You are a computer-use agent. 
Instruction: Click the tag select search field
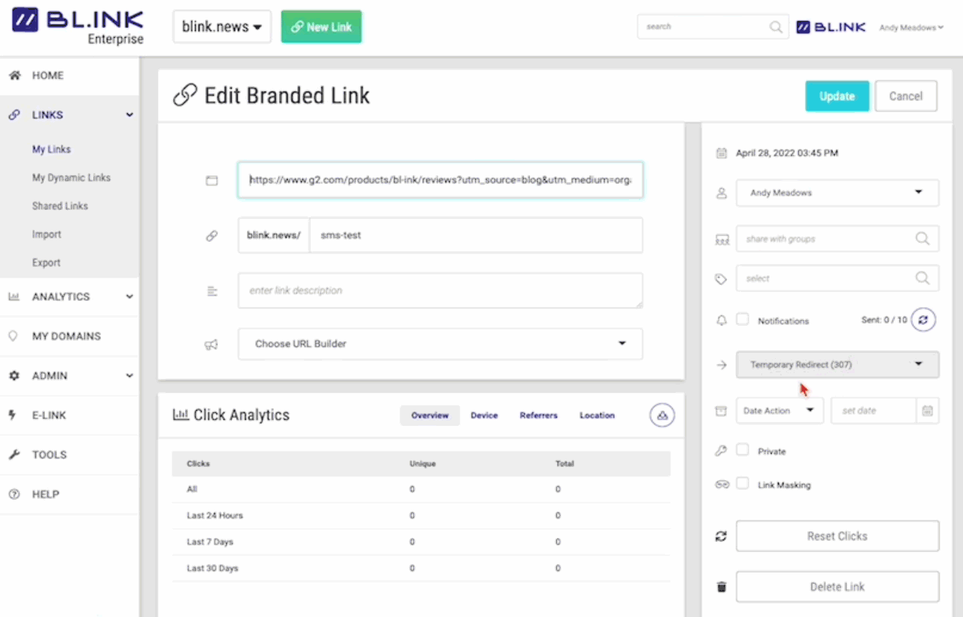[x=837, y=278]
